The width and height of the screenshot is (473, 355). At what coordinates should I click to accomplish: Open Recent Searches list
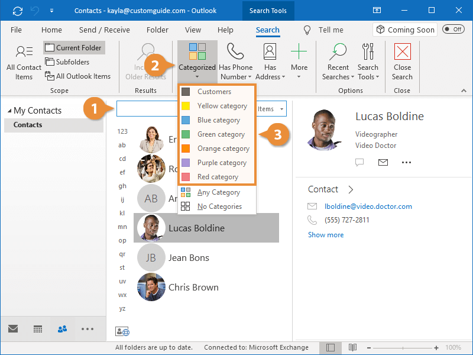coord(338,62)
